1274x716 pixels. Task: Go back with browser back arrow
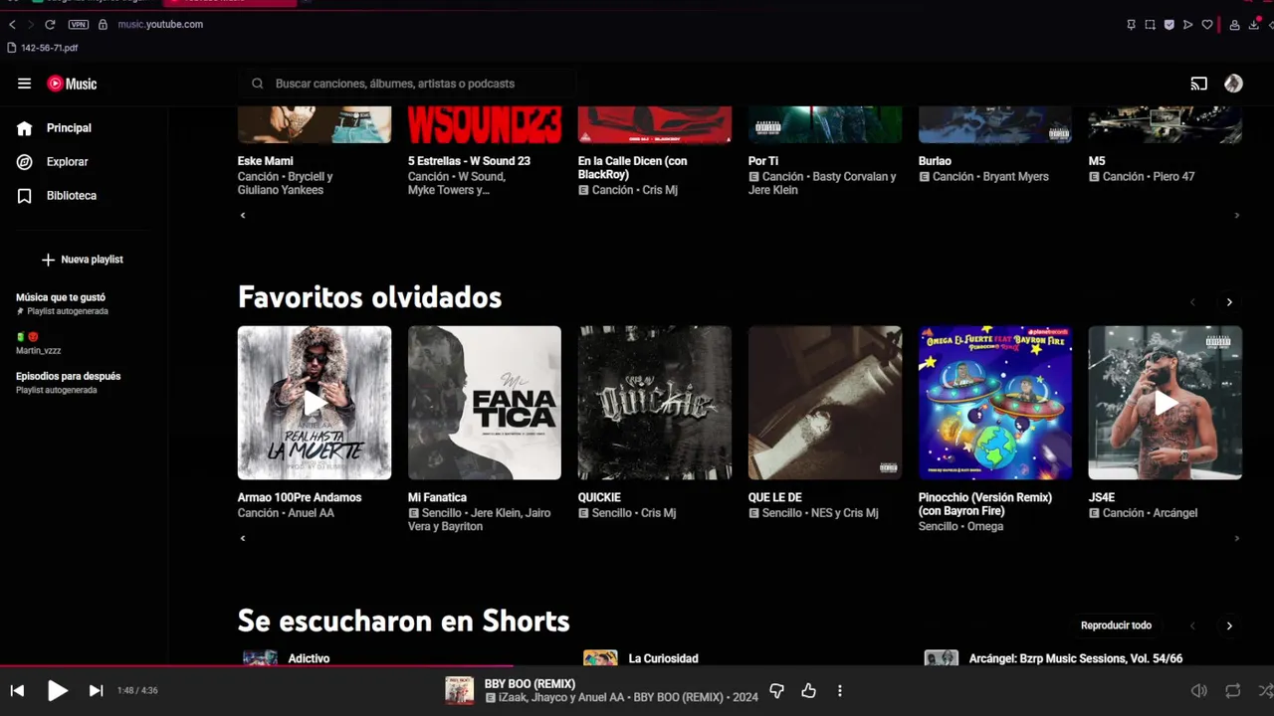click(x=12, y=24)
